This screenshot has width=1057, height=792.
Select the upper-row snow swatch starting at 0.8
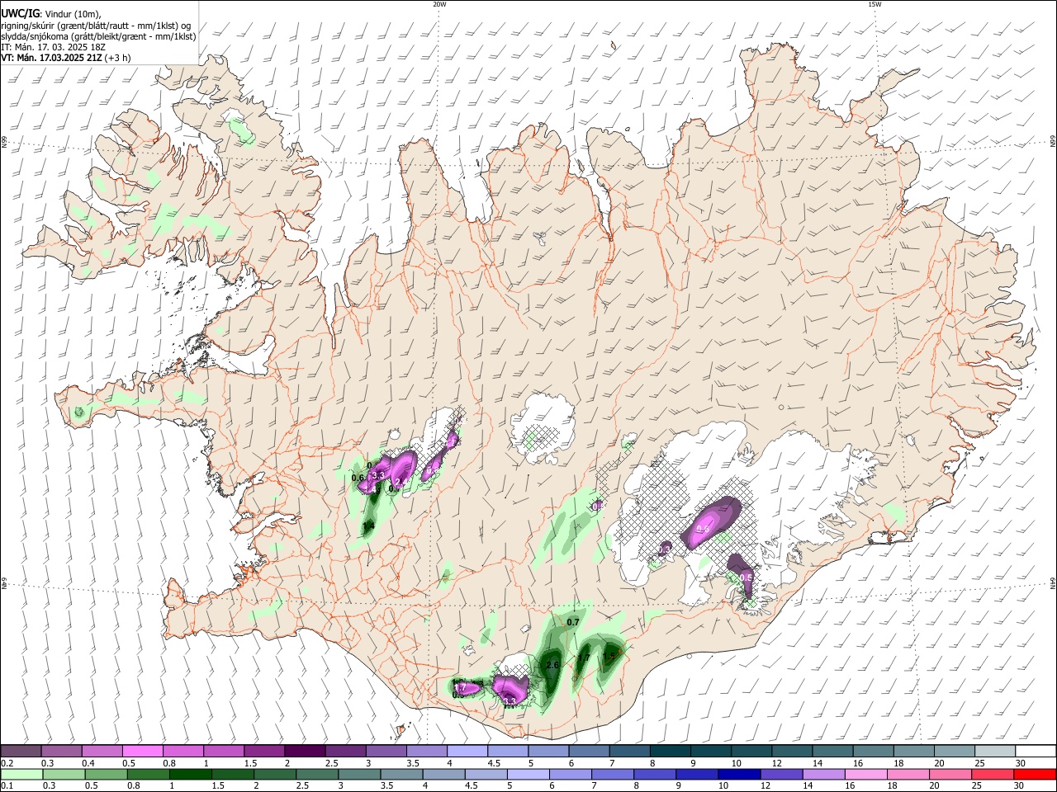(x=182, y=751)
